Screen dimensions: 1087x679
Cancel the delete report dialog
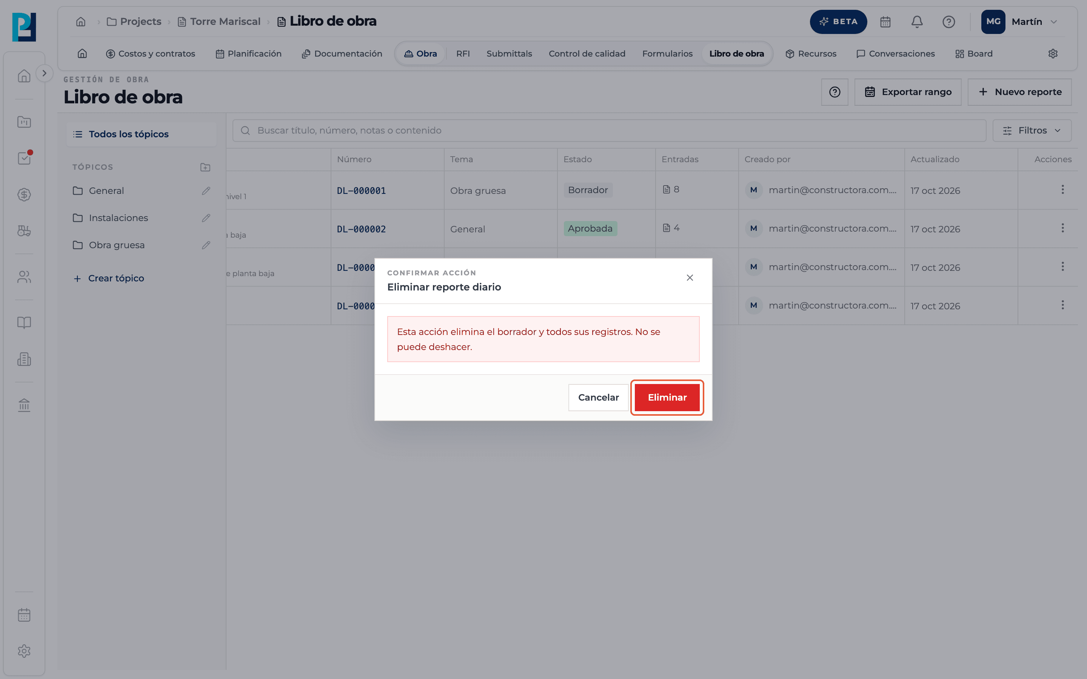(598, 398)
